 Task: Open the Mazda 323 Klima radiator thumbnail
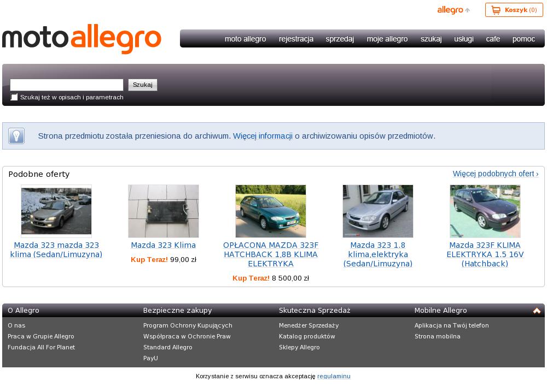tap(163, 211)
